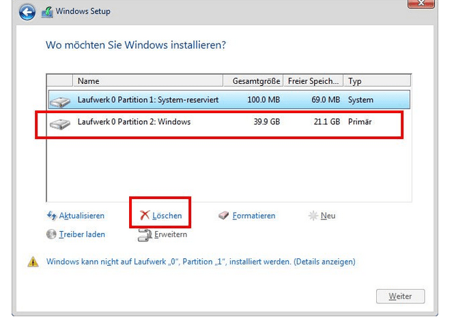454x319 pixels.
Task: Click the Treiber laden disc icon
Action: [x=51, y=234]
